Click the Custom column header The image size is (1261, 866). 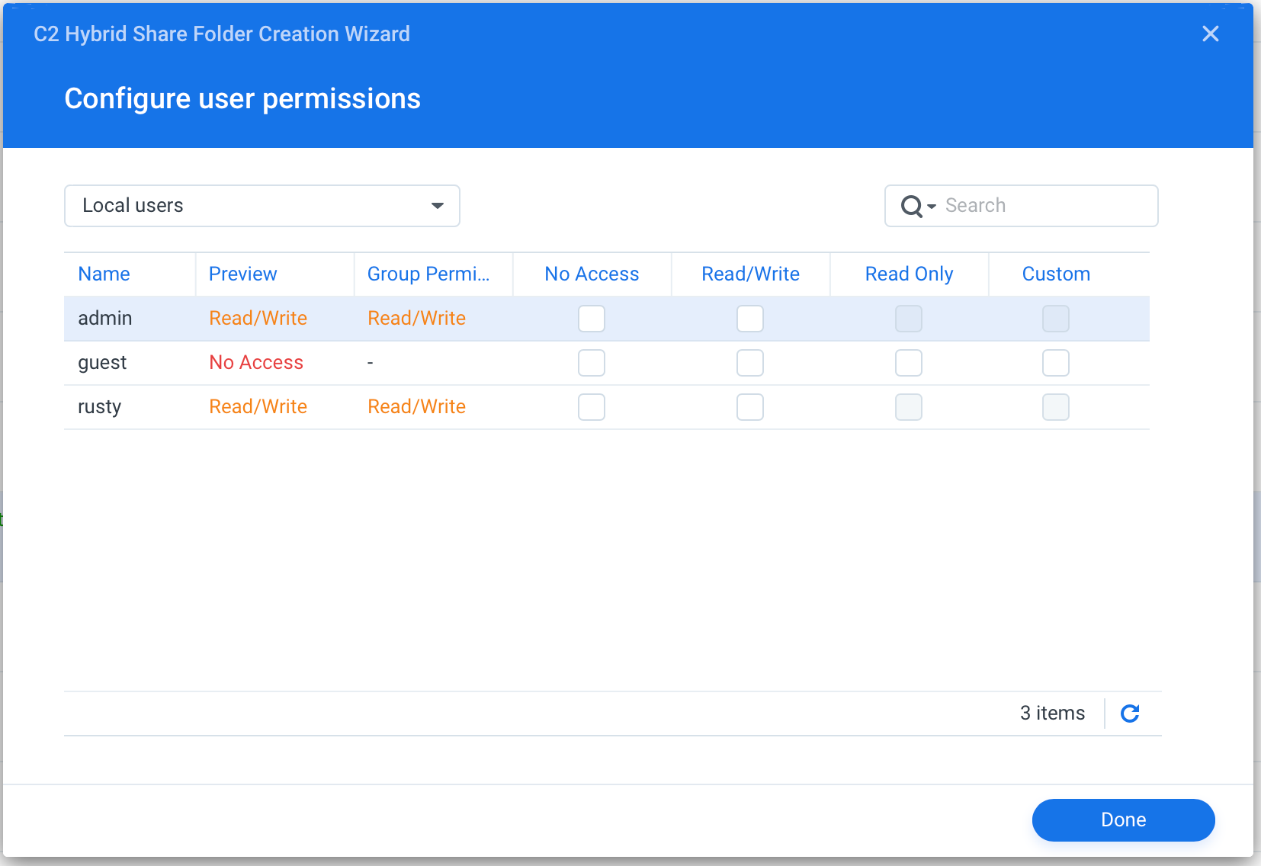(x=1056, y=274)
